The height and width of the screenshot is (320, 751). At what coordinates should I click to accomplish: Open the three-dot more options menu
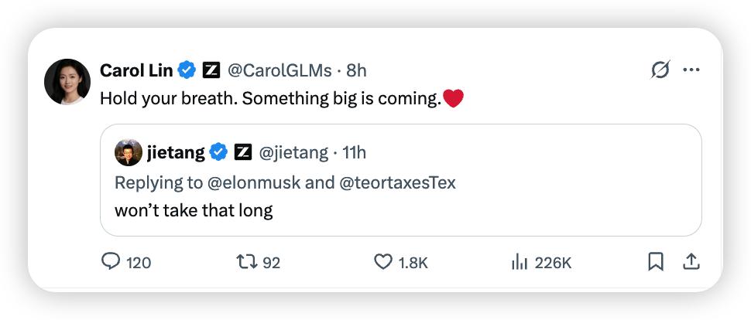pyautogui.click(x=691, y=70)
